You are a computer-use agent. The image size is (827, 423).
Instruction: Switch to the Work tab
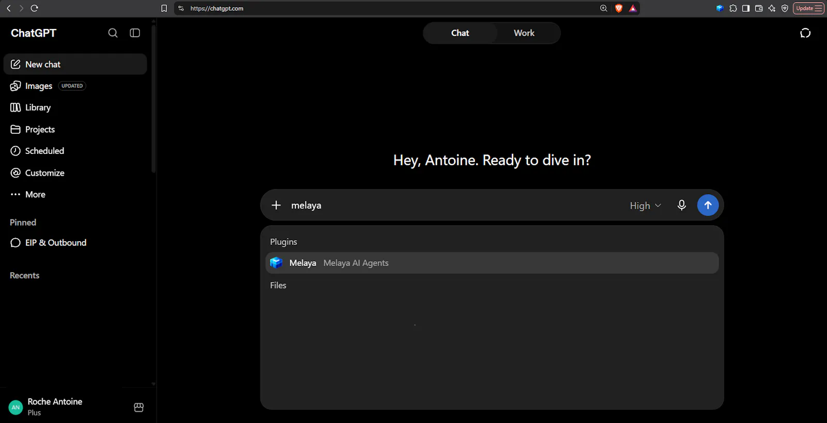(524, 33)
